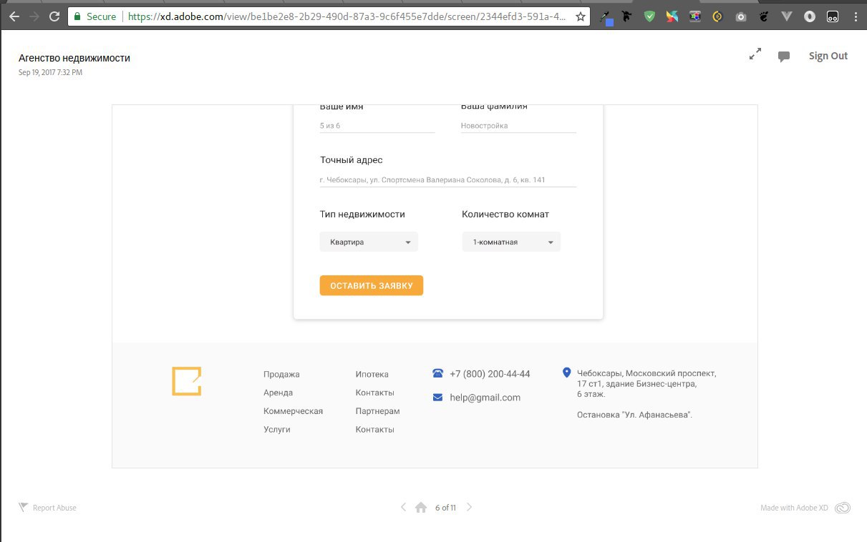Click the Sign Out link
Viewport: 867px width, 542px height.
828,56
